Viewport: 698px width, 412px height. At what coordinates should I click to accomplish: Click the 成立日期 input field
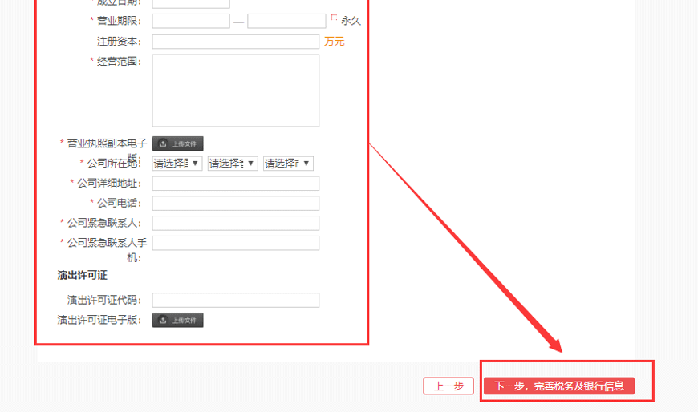pyautogui.click(x=191, y=3)
